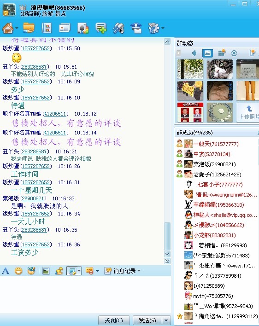The image size is (259, 326).
Task: Select member 中友(53770134)
Action: (212, 154)
